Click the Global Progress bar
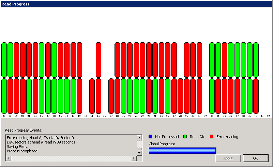 [182, 151]
